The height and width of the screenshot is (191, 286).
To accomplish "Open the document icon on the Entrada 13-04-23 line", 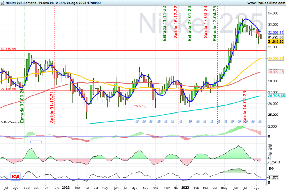I will click(219, 121).
